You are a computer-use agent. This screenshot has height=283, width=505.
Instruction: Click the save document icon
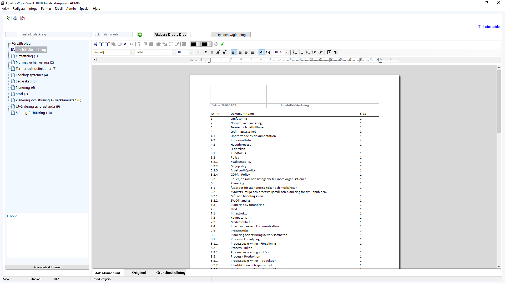coord(95,44)
